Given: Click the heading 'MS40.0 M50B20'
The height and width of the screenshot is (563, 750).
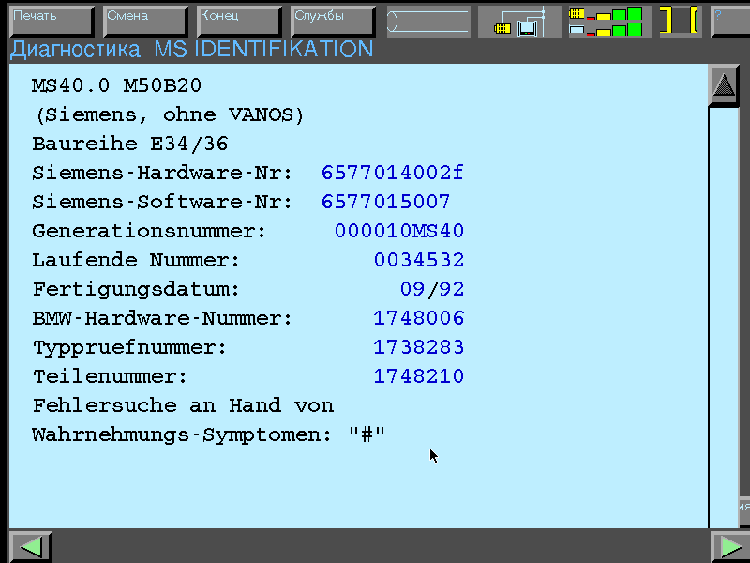Looking at the screenshot, I should tap(116, 86).
